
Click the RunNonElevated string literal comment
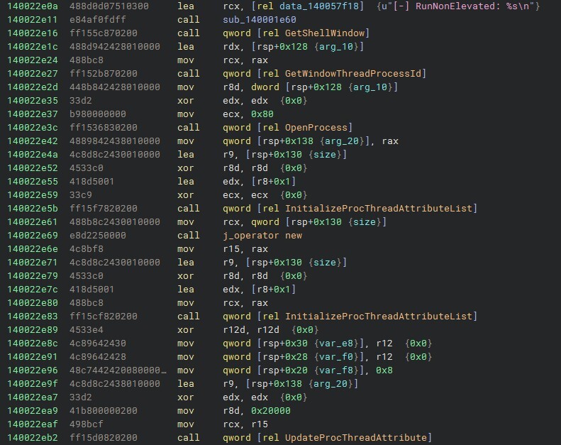point(458,6)
